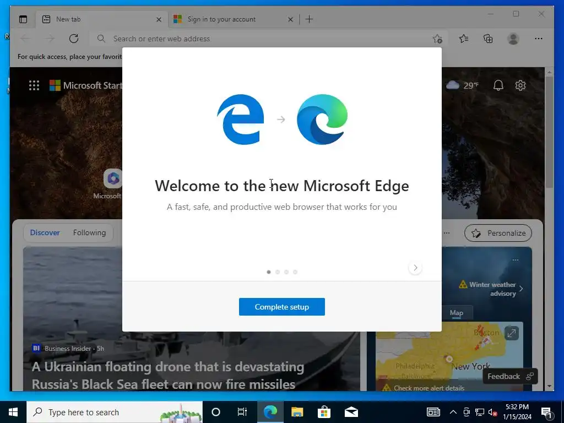Close the New tab tab
The height and width of the screenshot is (423, 564).
click(x=159, y=19)
